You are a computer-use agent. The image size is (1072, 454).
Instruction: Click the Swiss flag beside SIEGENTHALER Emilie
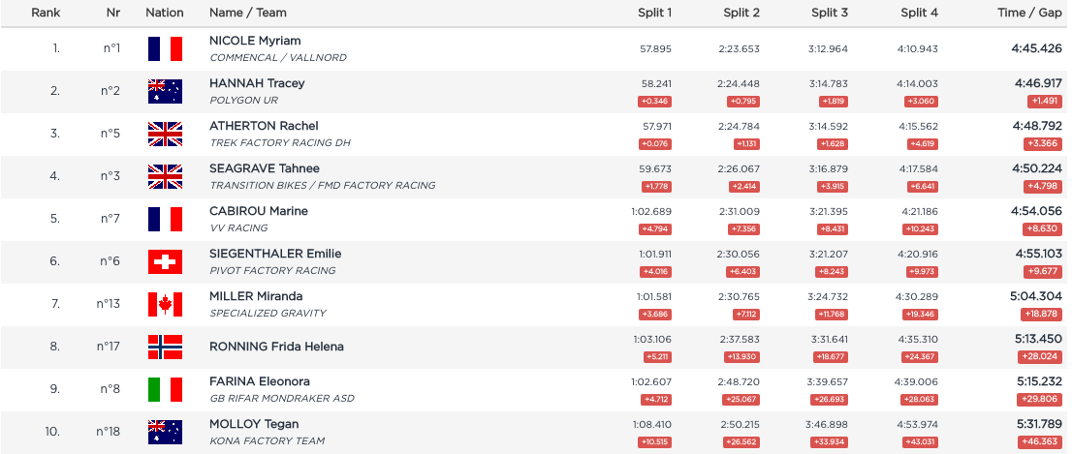point(165,261)
